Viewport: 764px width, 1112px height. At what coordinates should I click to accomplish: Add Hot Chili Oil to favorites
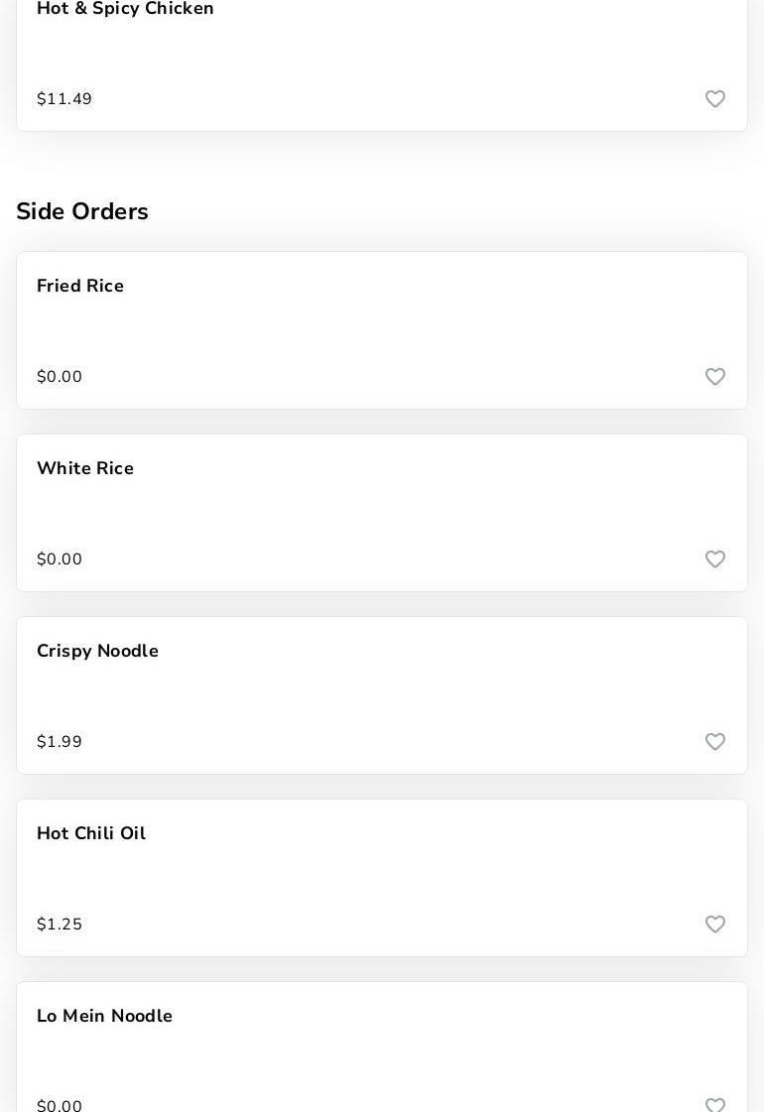(x=715, y=925)
